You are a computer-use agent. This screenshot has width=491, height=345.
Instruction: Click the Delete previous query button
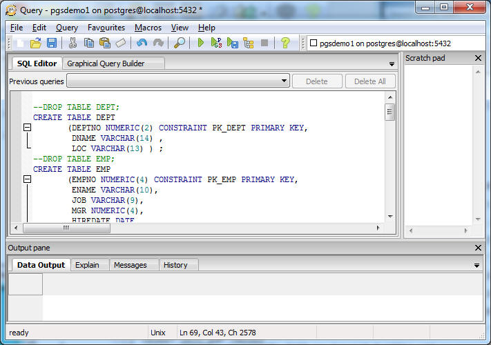(317, 81)
